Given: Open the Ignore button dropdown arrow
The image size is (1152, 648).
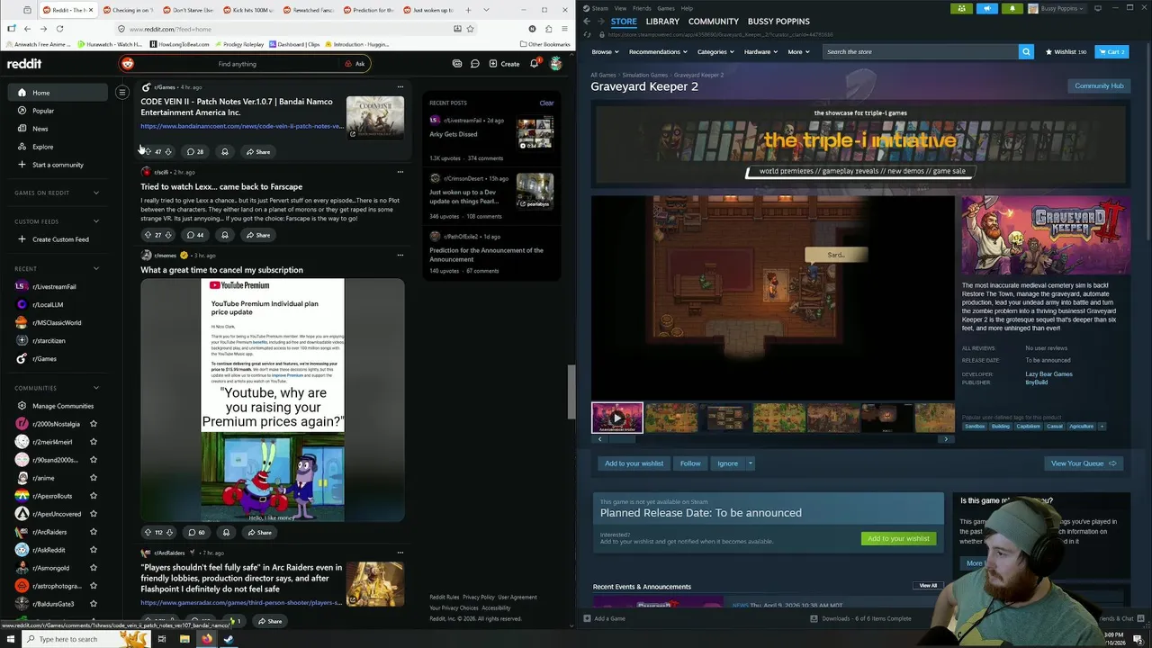Looking at the screenshot, I should 751,463.
